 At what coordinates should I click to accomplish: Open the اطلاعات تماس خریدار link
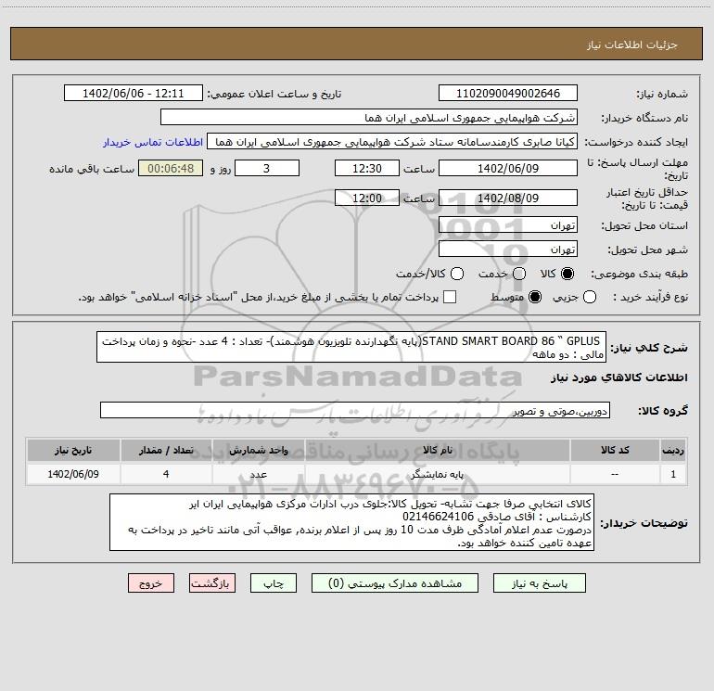153,142
